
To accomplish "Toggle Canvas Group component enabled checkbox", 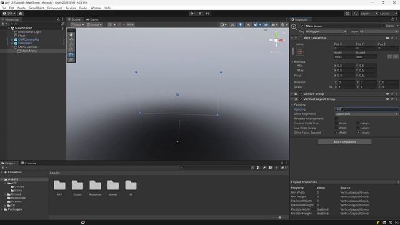I will click(x=301, y=94).
